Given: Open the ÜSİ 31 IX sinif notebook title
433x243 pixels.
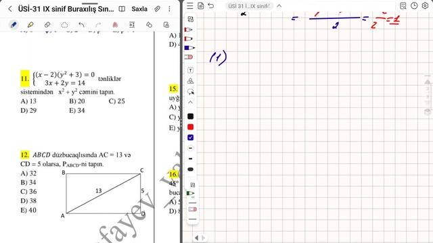Looking at the screenshot, I should pyautogui.click(x=249, y=6).
